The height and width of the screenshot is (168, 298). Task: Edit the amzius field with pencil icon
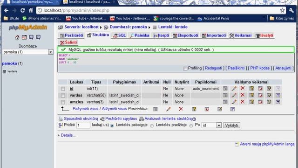tap(234, 102)
